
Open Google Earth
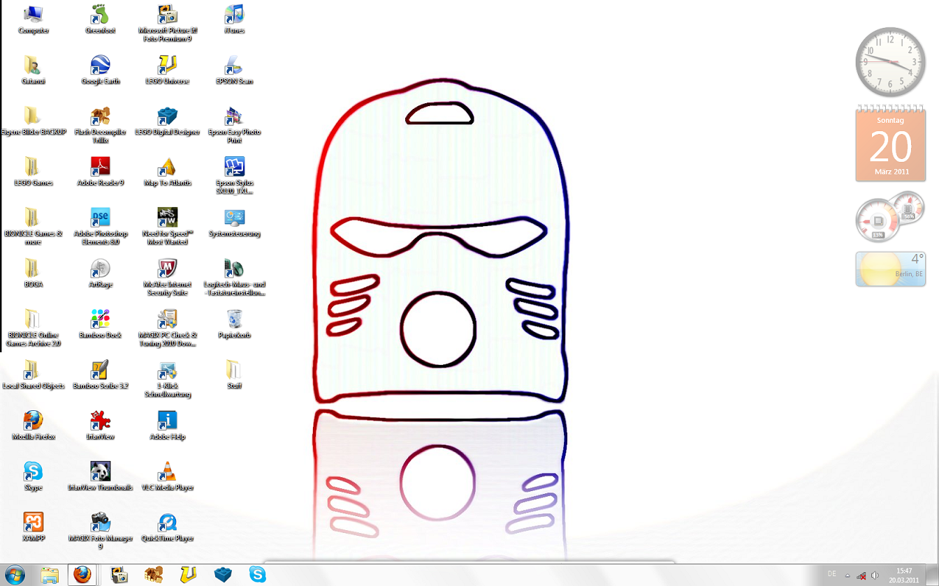(101, 66)
